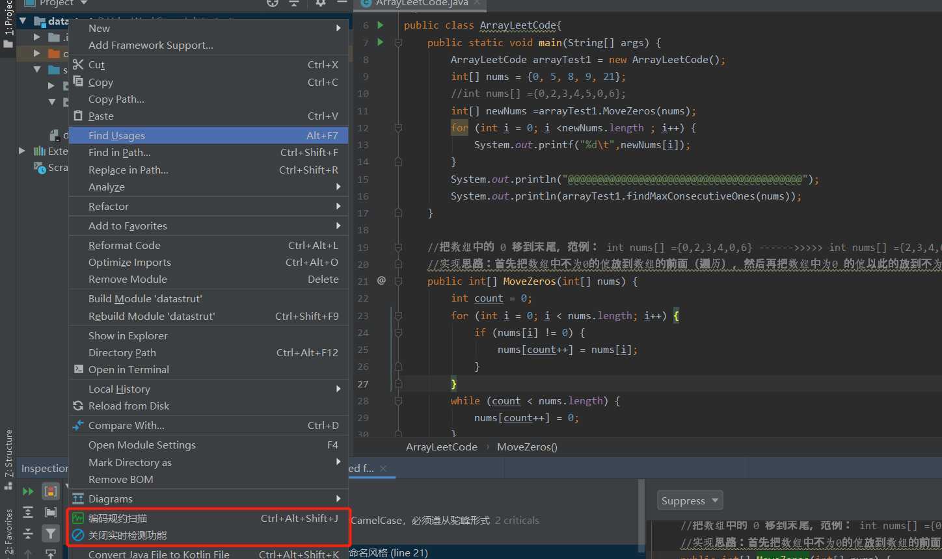Click MoveZeros() in the editor breadcrumb
The height and width of the screenshot is (559, 942).
click(x=527, y=447)
